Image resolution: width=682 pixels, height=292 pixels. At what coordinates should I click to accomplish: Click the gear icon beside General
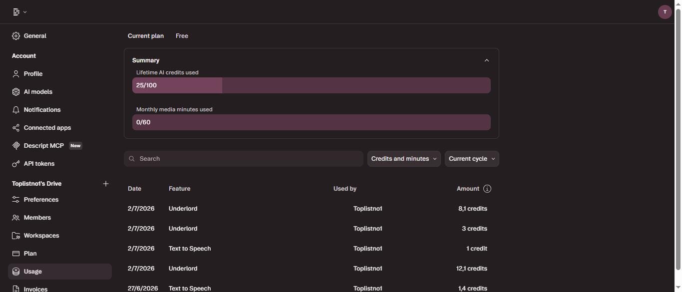[16, 36]
